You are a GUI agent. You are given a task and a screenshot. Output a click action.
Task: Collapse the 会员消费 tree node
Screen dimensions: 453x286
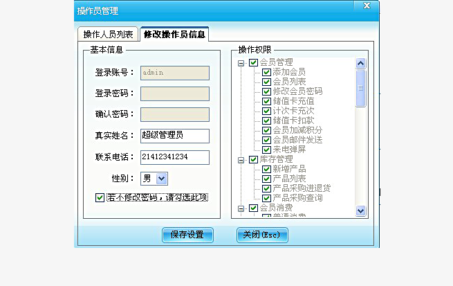[x=241, y=208]
